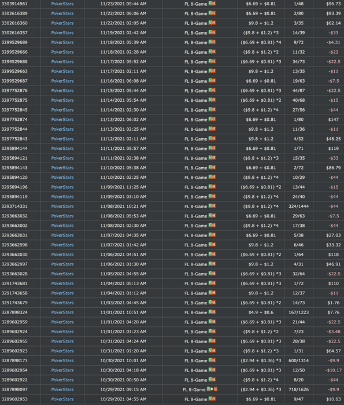Click orange icon in tournament 3289602923 row

pos(214,351)
